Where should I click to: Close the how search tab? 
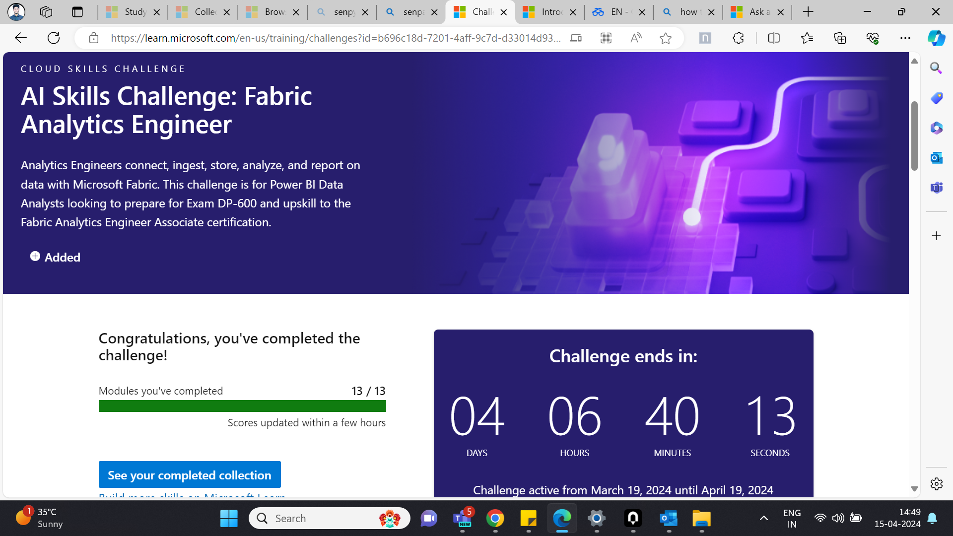pos(711,12)
